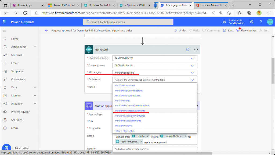
Task: Open the user account avatar
Action: tap(270, 22)
